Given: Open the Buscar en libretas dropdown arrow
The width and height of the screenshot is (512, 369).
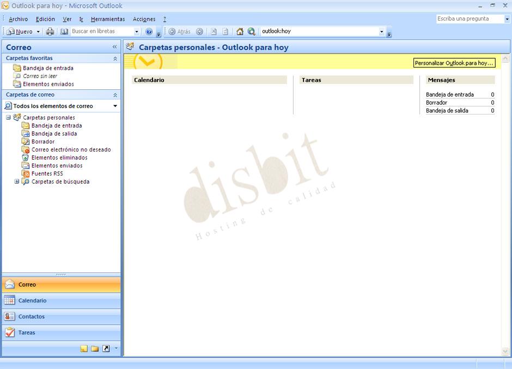Looking at the screenshot, I should click(136, 31).
